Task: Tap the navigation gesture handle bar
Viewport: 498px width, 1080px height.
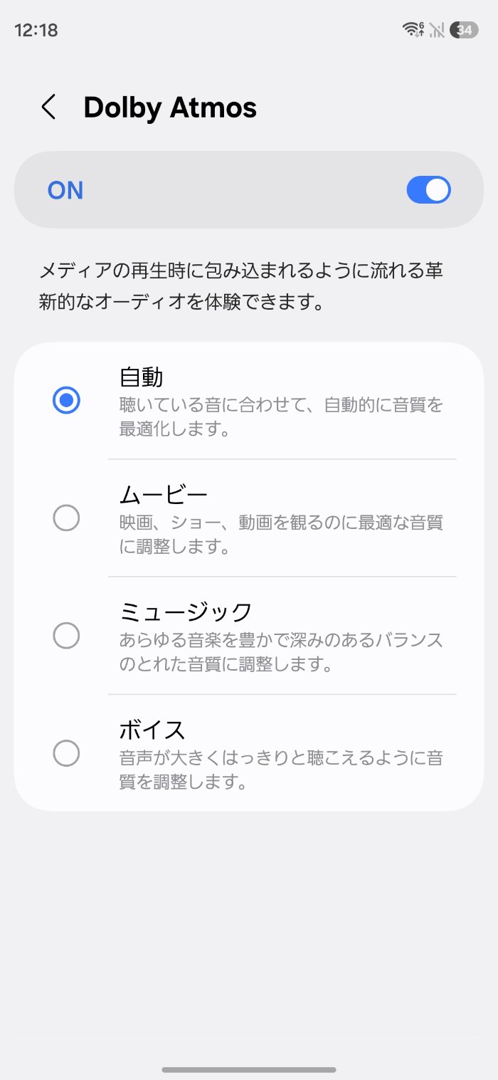Action: (249, 1069)
